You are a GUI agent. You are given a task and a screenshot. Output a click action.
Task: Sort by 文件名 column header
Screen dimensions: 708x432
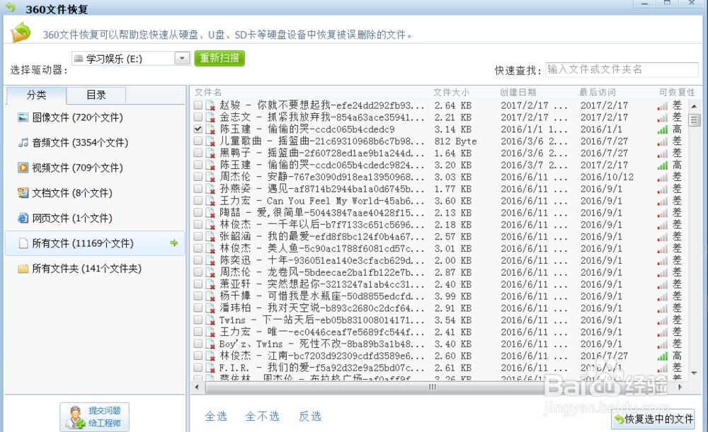[208, 93]
